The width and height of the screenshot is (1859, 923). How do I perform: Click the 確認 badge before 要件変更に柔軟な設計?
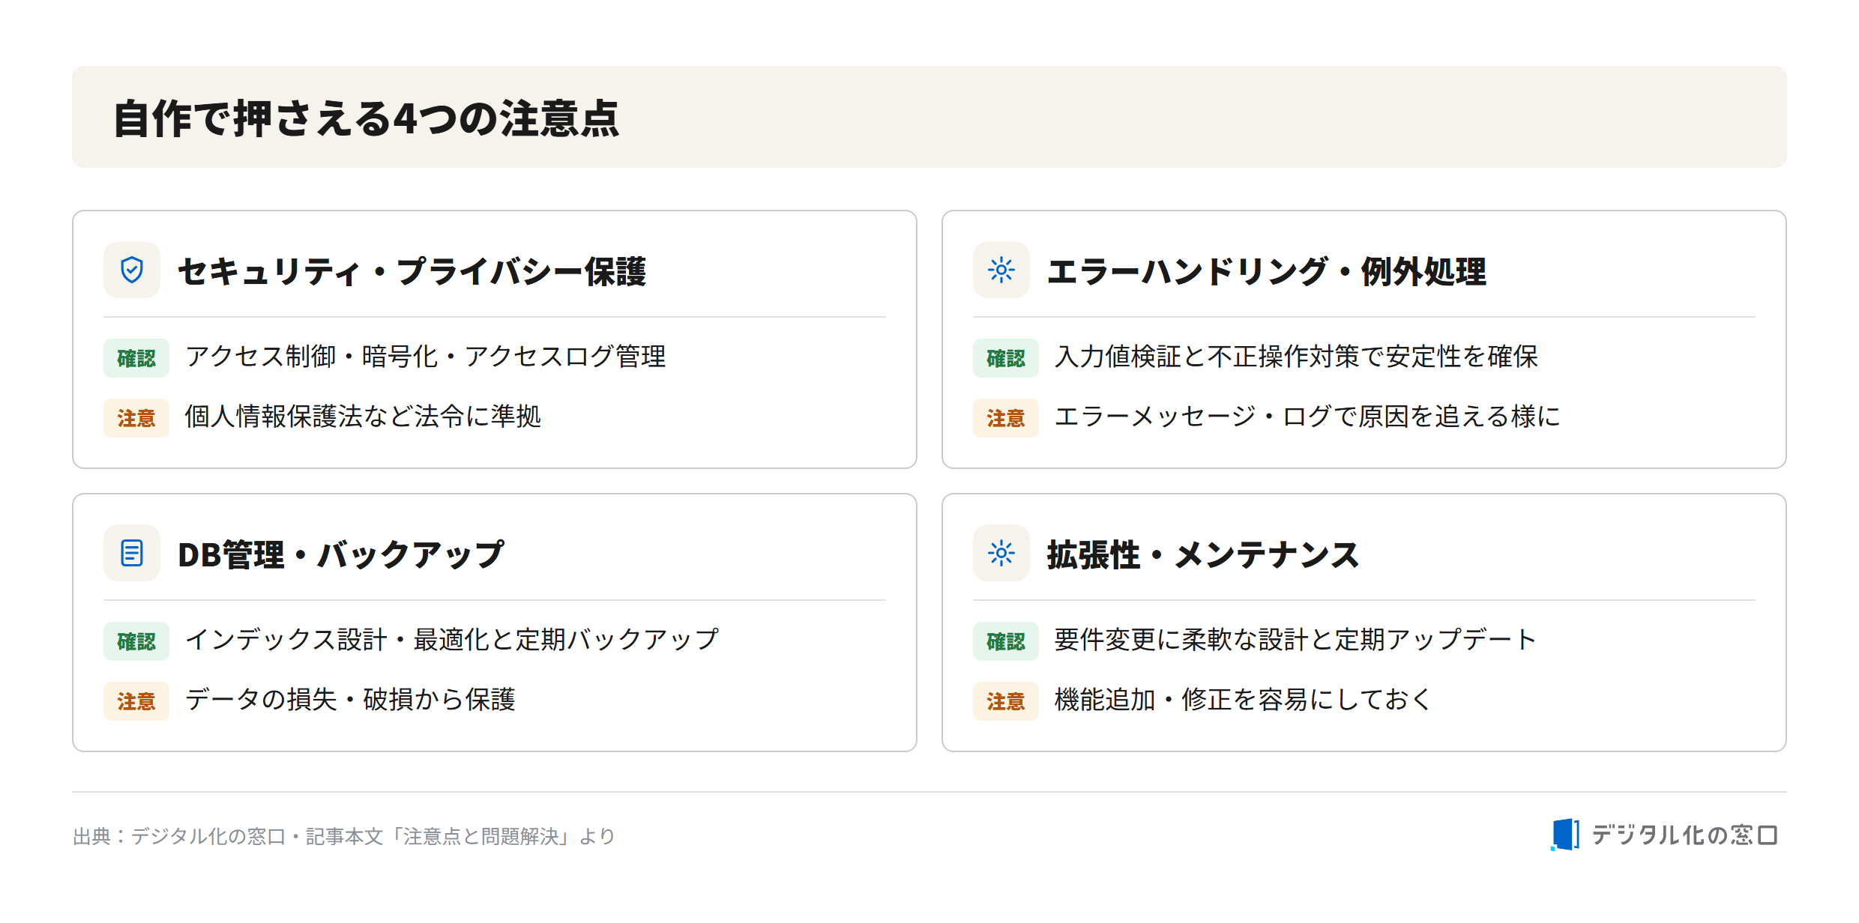tap(1006, 641)
